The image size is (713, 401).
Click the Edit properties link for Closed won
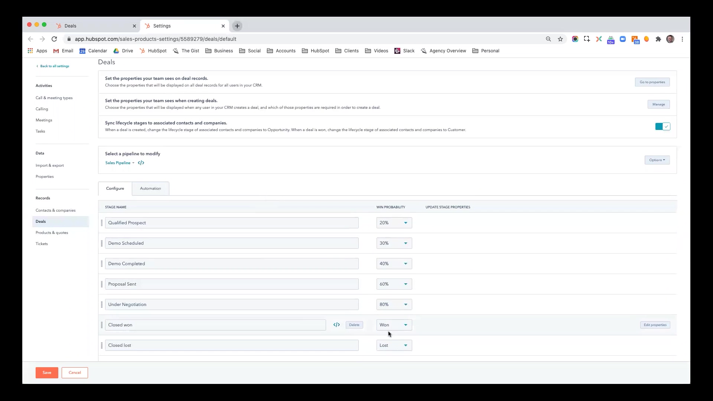pos(655,325)
